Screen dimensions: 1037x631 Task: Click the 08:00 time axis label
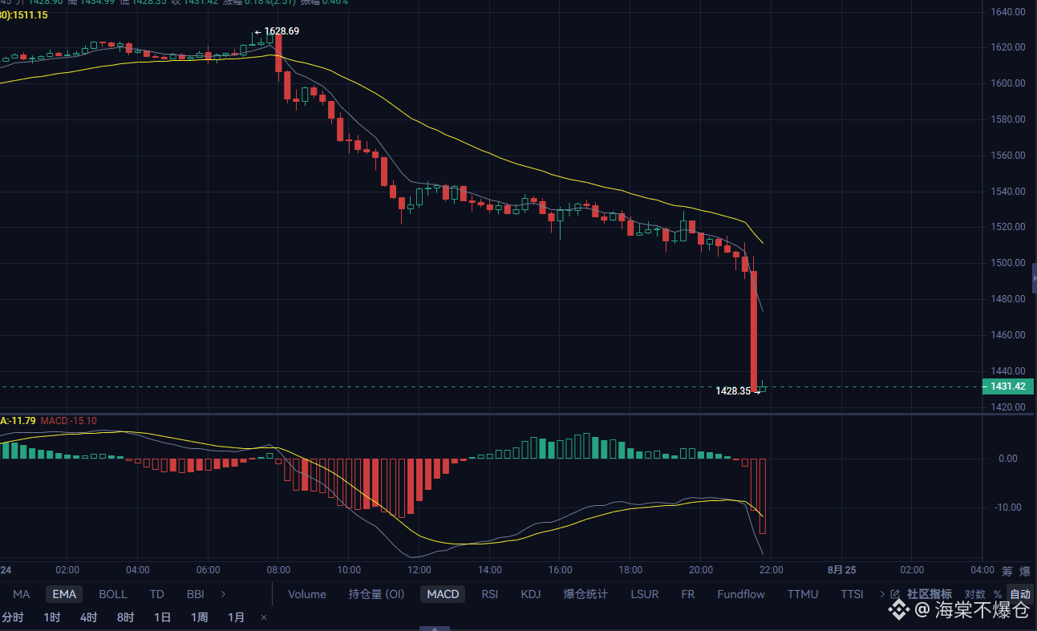[x=278, y=570]
